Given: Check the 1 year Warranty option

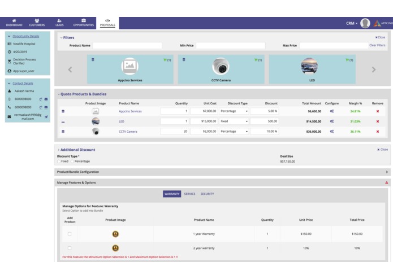Looking at the screenshot, I should pos(70,234).
